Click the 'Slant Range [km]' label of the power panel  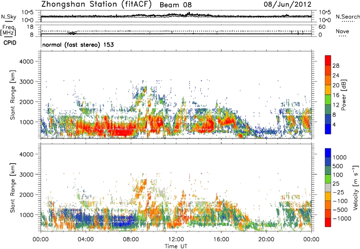pyautogui.click(x=13, y=95)
